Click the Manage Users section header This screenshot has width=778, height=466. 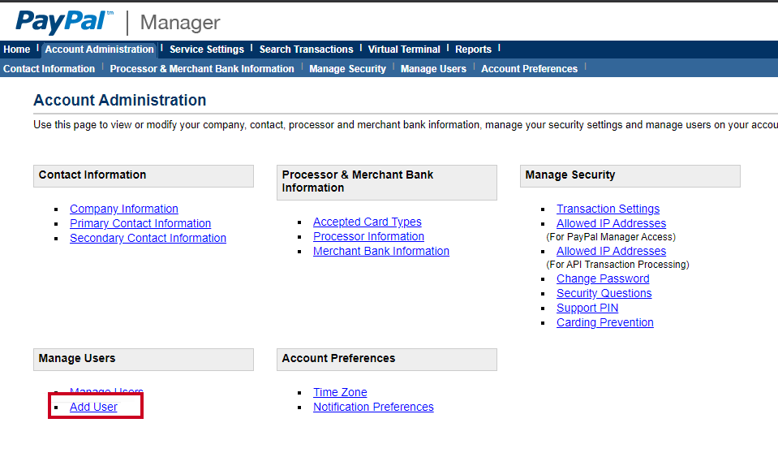[144, 360]
